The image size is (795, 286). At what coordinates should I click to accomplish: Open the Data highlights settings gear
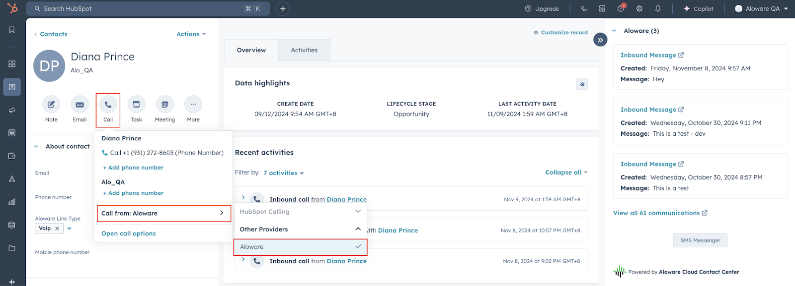coord(582,84)
